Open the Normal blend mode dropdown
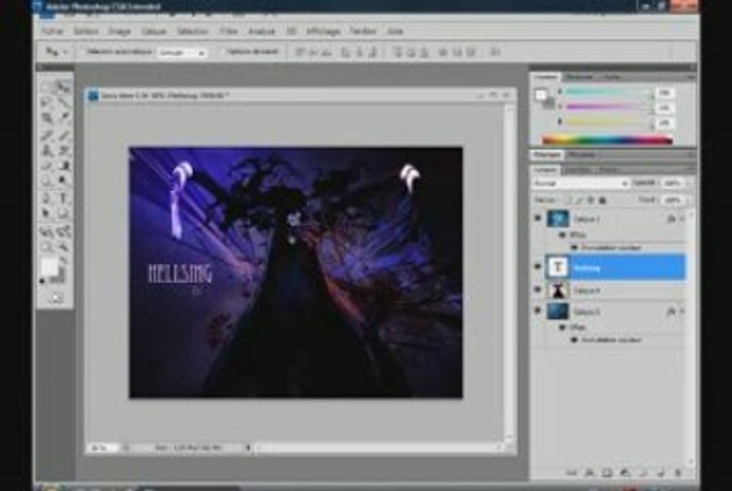732x491 pixels. (581, 183)
